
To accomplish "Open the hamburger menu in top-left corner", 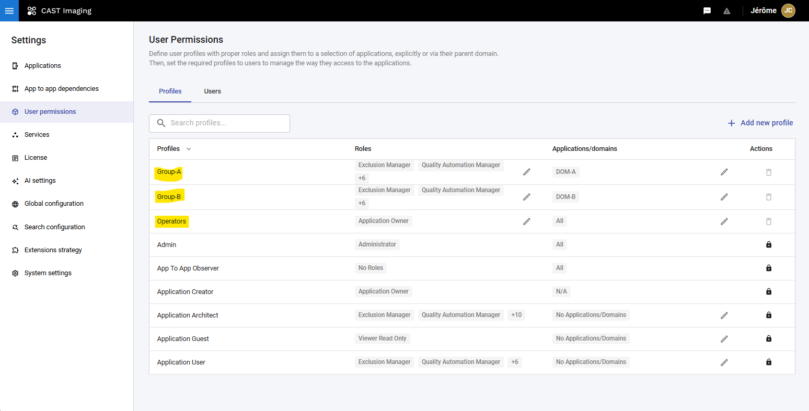I will point(9,10).
